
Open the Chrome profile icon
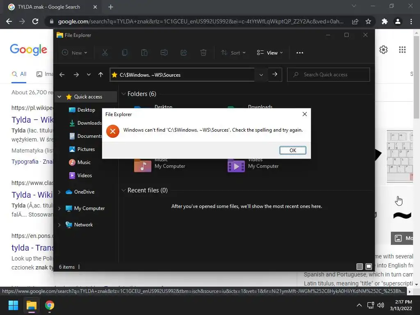(x=398, y=21)
